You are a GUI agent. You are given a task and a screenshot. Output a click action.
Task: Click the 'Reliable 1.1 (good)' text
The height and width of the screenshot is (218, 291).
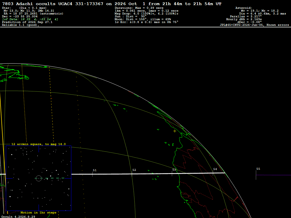pos(20,25)
